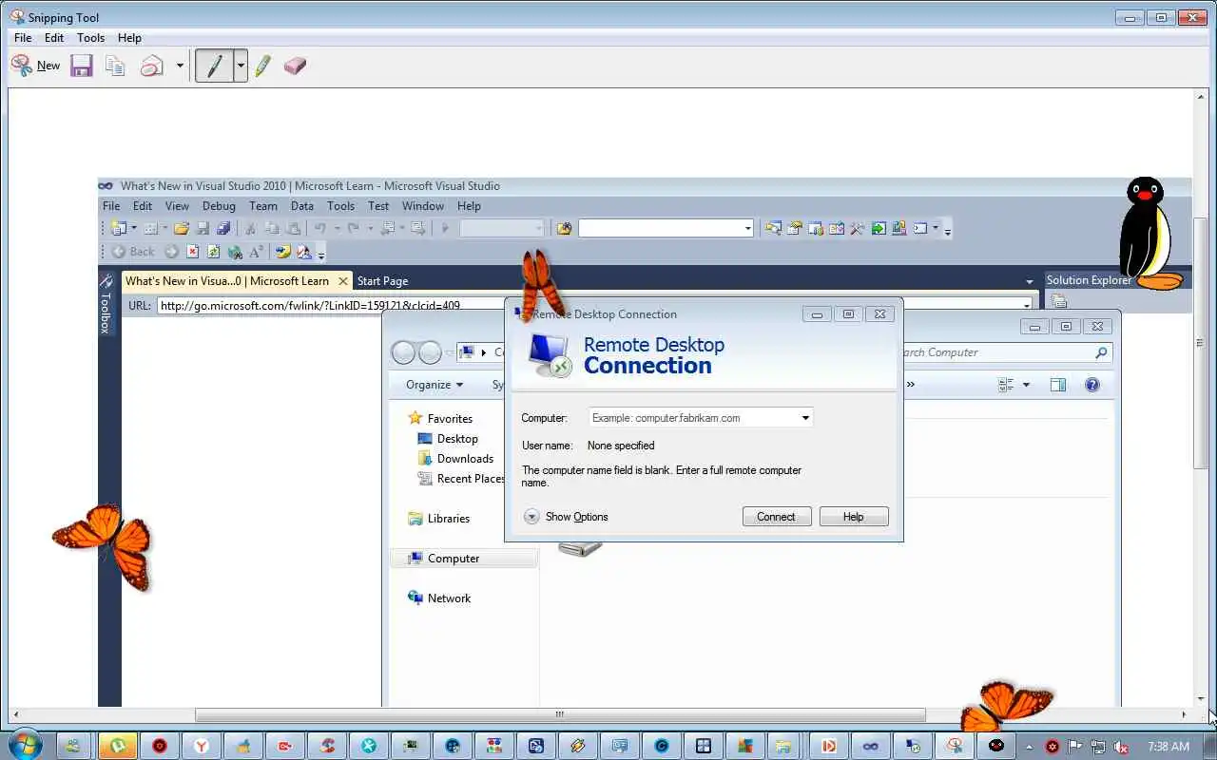Viewport: 1217px width, 760px height.
Task: Select the Pen tool in Snipping Tool
Action: [214, 66]
